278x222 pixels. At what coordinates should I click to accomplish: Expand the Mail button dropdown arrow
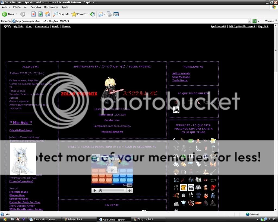click(x=104, y=14)
